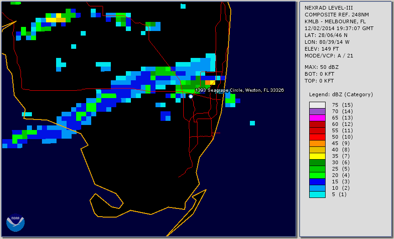
Task: Click the COMPOSITE REF. 248NM product line
Action: (x=337, y=15)
